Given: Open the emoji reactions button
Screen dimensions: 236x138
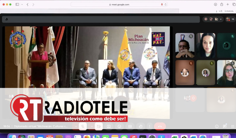Looking at the screenshot, I should click(x=119, y=126).
